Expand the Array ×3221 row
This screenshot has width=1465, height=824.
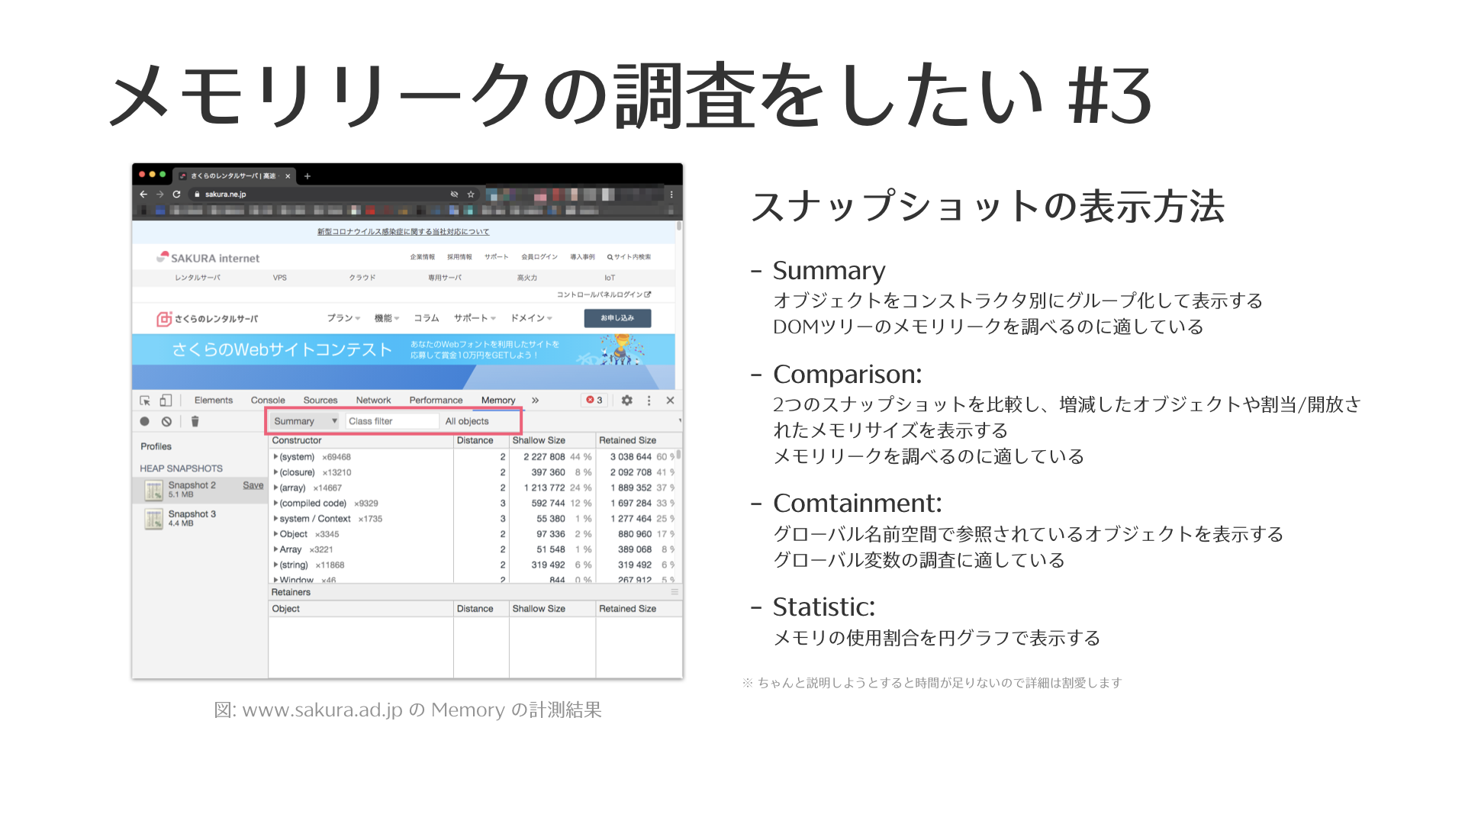click(275, 549)
